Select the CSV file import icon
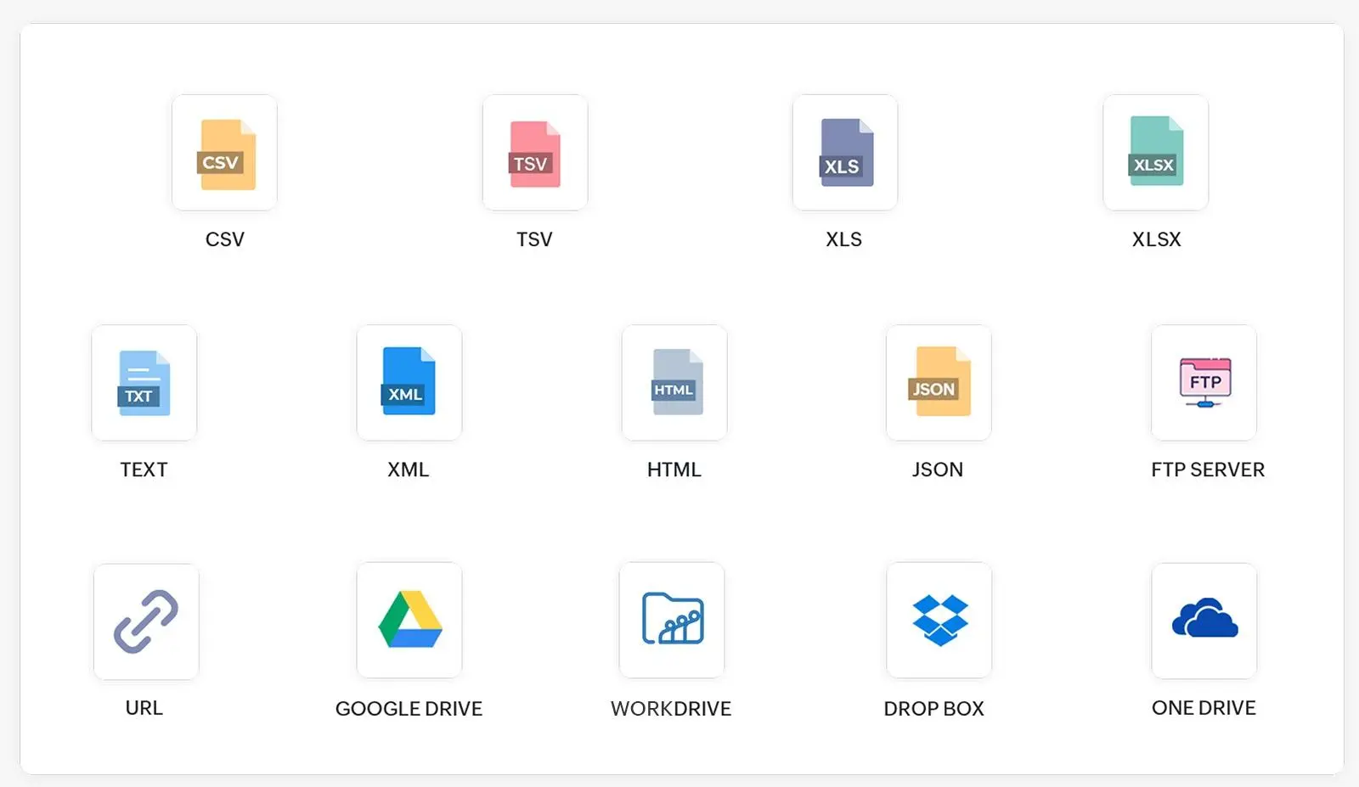The width and height of the screenshot is (1359, 787). (224, 153)
